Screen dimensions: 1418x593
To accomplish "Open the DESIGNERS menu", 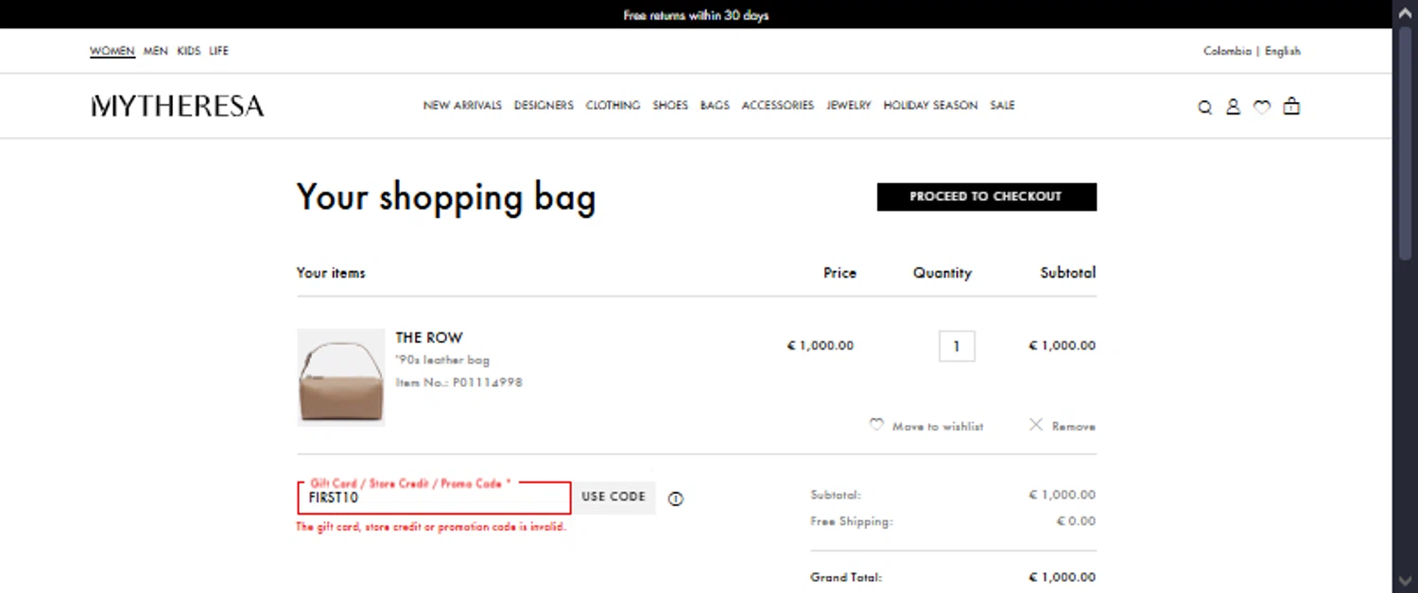I will pyautogui.click(x=544, y=106).
